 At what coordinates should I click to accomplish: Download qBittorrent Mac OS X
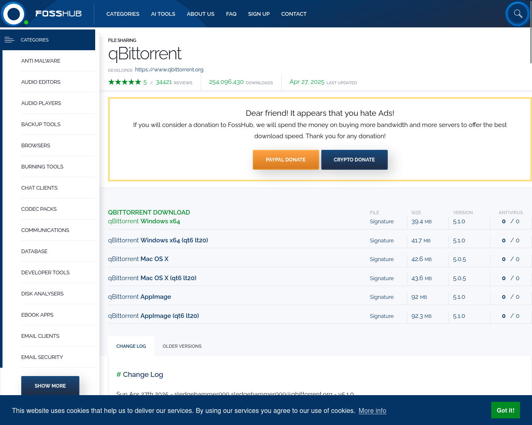[x=138, y=259]
